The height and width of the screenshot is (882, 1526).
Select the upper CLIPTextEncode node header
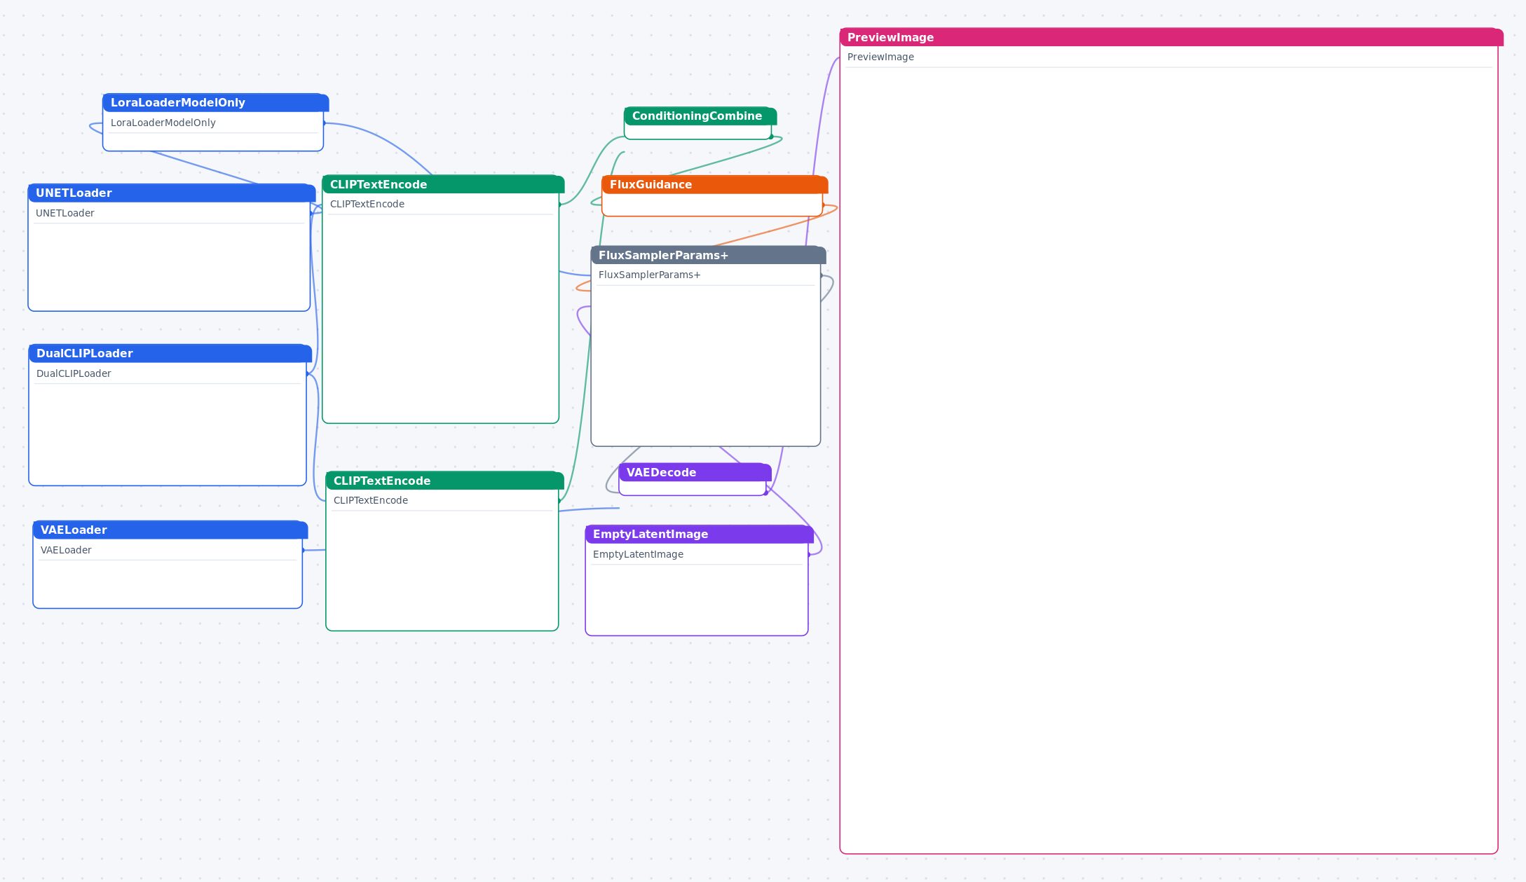[x=443, y=184]
